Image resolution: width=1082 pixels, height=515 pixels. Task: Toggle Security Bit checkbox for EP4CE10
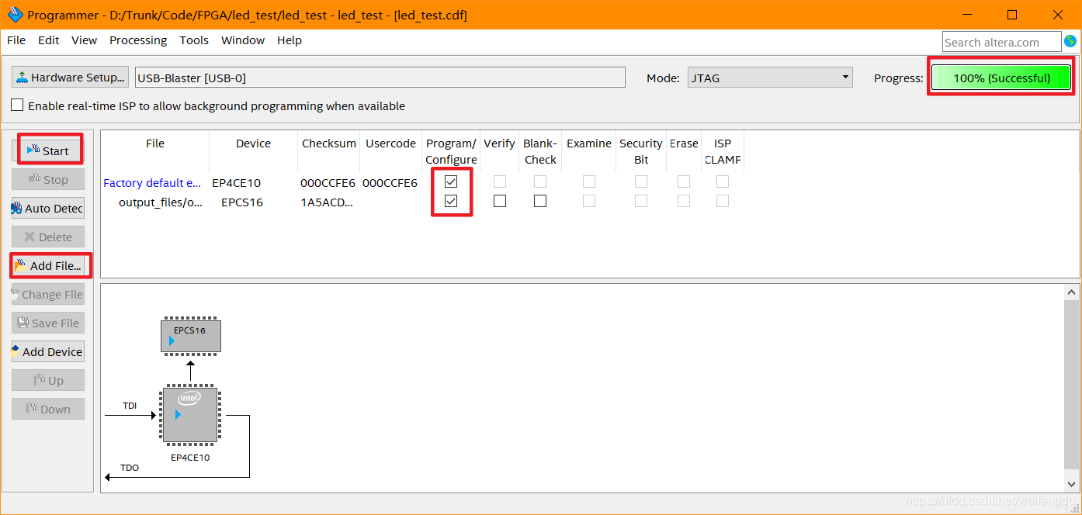[x=641, y=181]
